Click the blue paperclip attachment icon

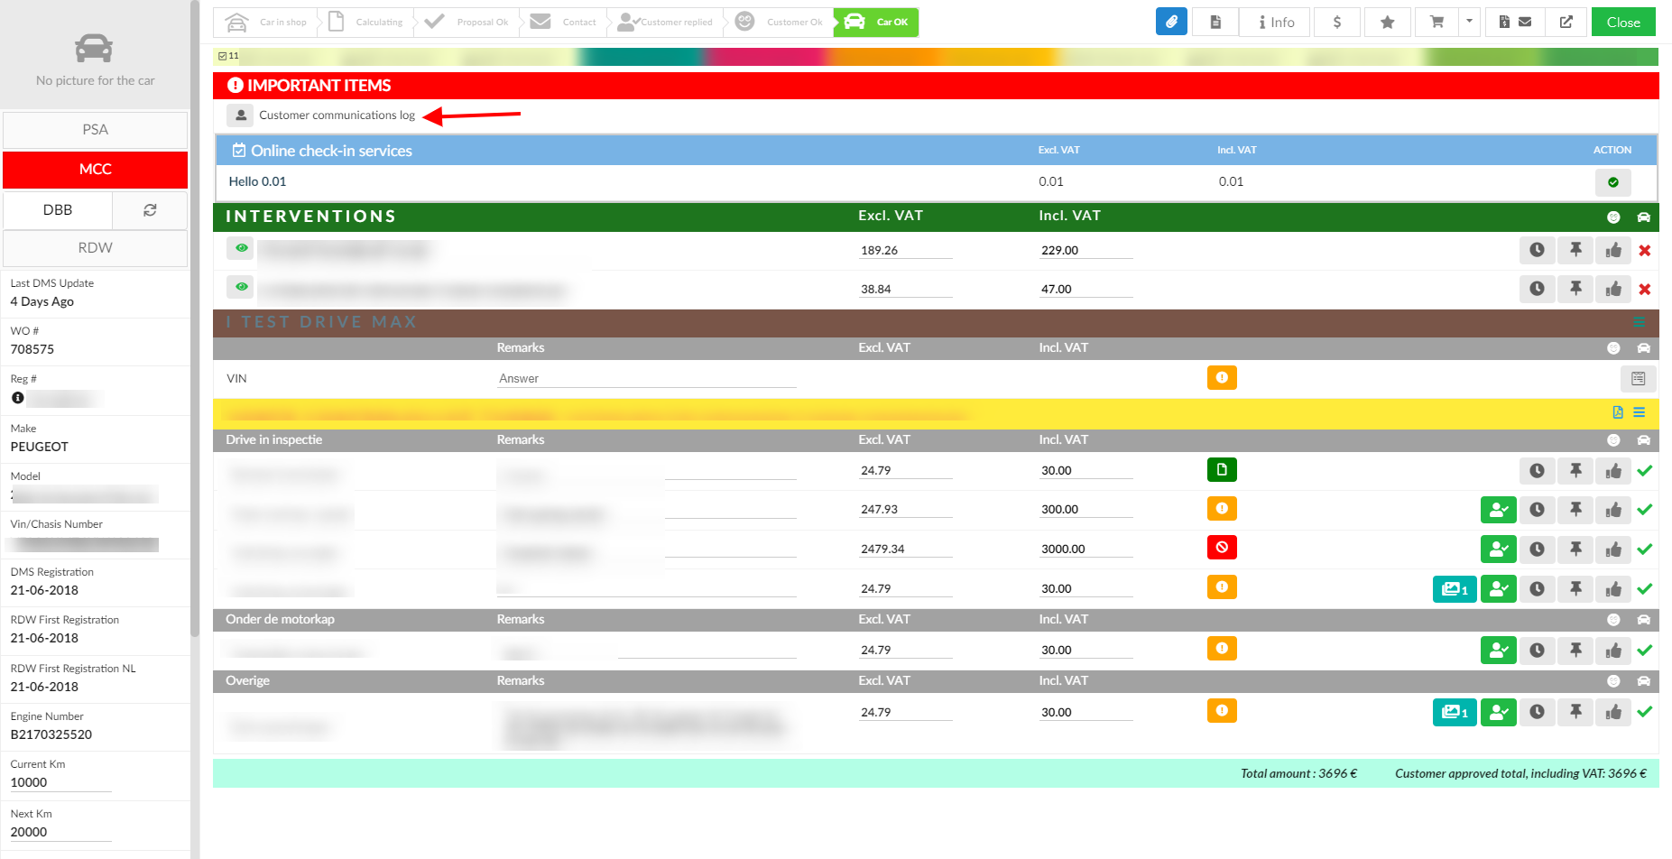click(x=1170, y=22)
